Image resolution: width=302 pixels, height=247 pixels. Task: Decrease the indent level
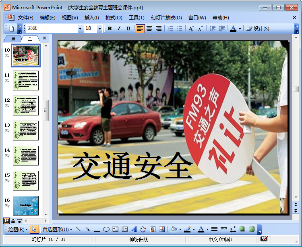click(212, 29)
